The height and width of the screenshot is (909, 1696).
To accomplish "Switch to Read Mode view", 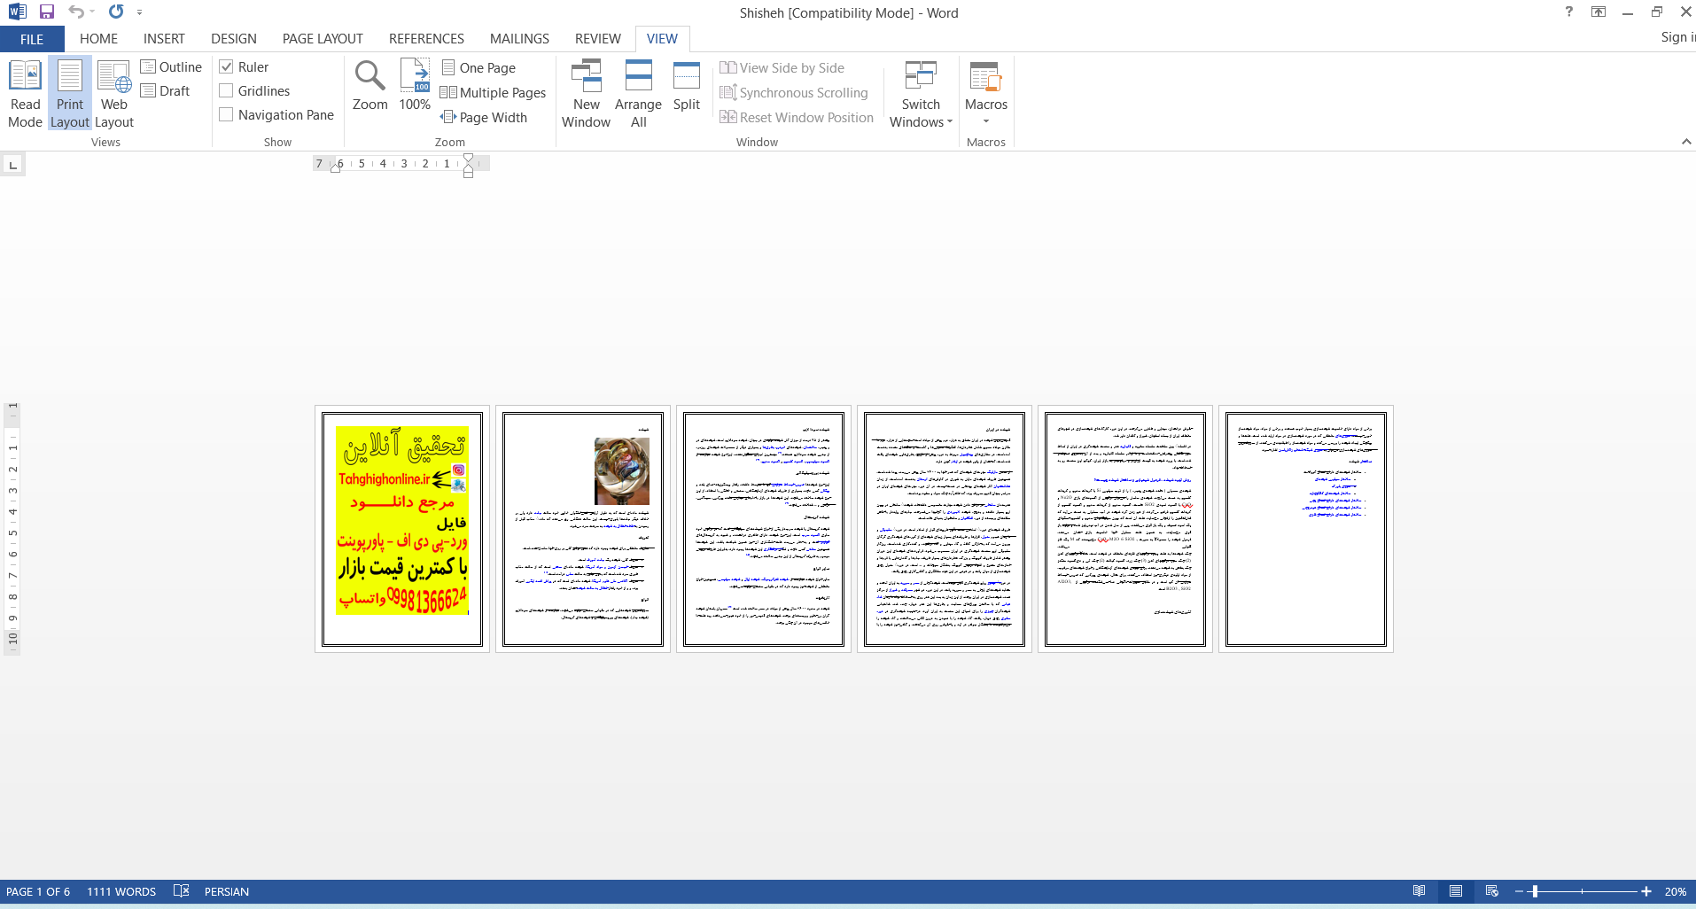I will pyautogui.click(x=25, y=94).
